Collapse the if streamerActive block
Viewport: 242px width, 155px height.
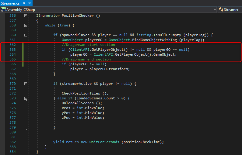coord(26,84)
